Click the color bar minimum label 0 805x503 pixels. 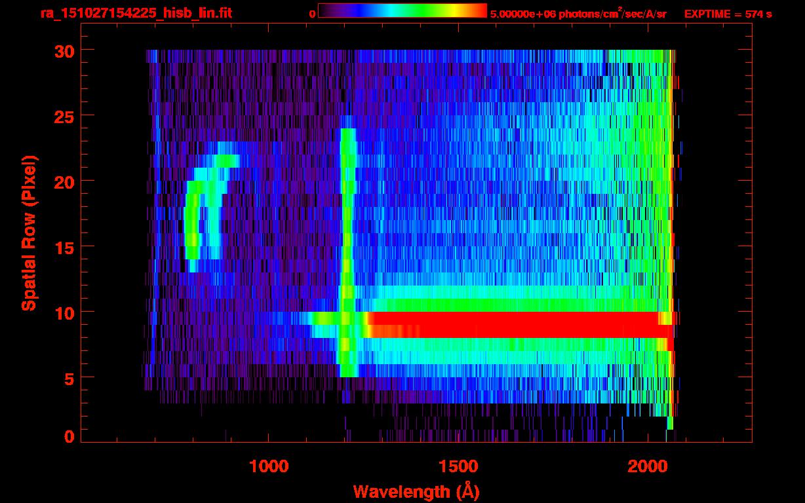click(x=312, y=14)
